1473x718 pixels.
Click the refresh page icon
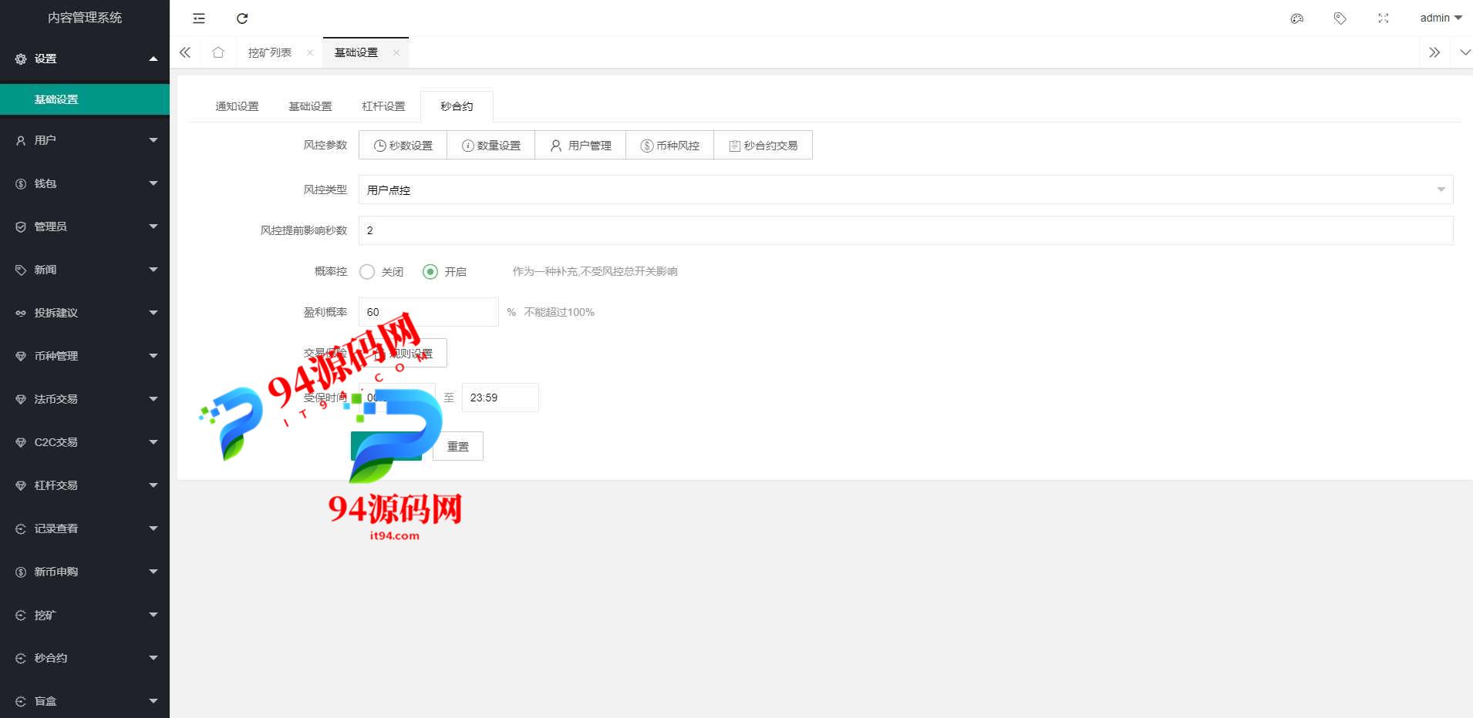point(242,18)
